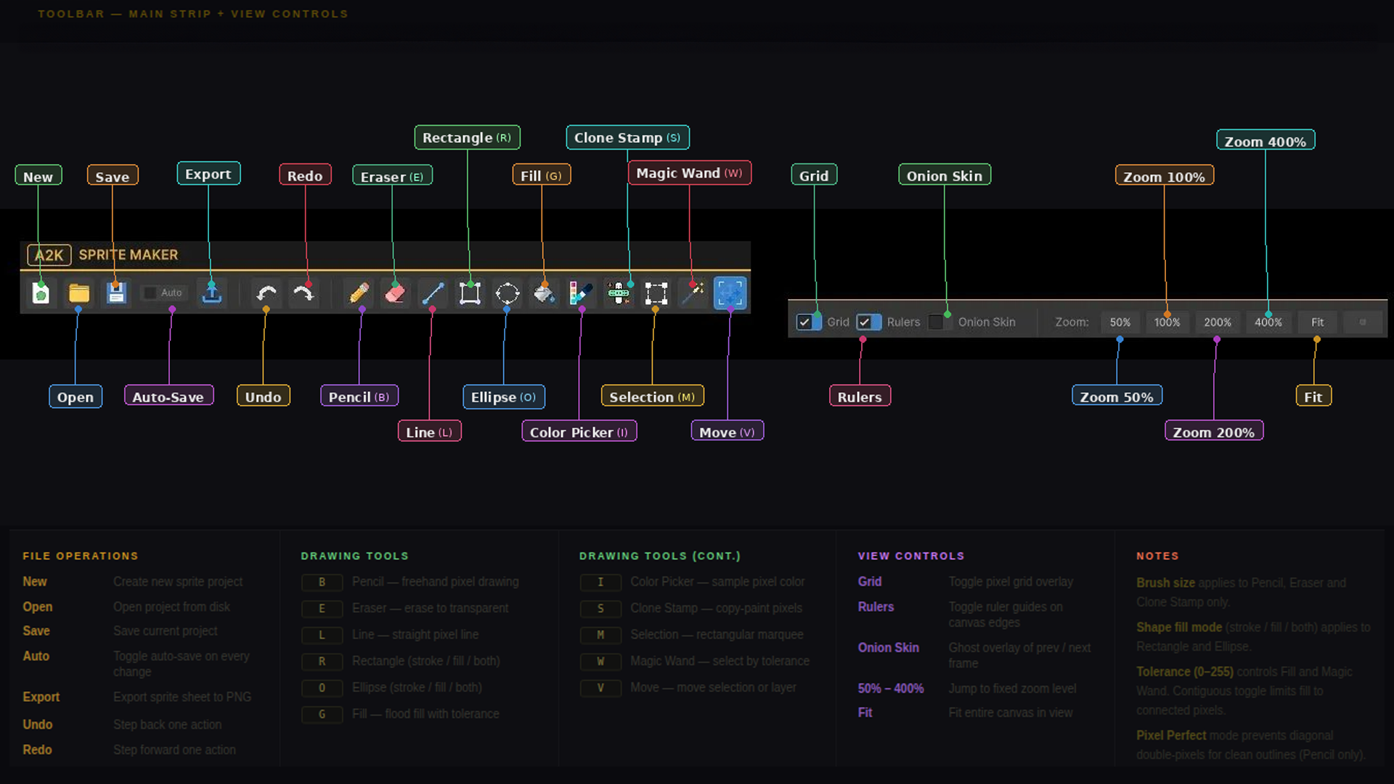Disable the Rulers checkbox
This screenshot has width=1394, height=784.
point(864,322)
